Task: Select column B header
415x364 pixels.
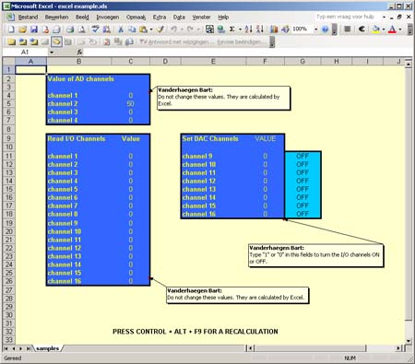Action: [79, 62]
